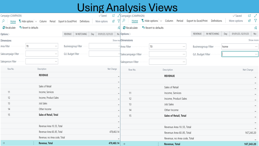The image size is (259, 146).
Task: Click Show more in right panel Dimensions
Action: click(253, 40)
